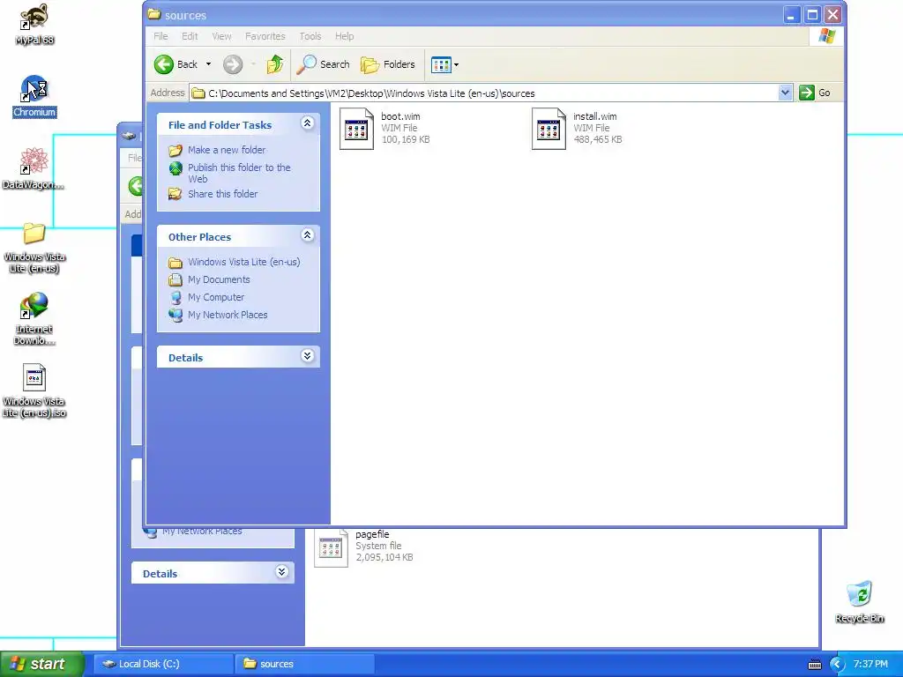Click the Windows flag logo in sources window
This screenshot has width=903, height=677.
click(x=826, y=36)
